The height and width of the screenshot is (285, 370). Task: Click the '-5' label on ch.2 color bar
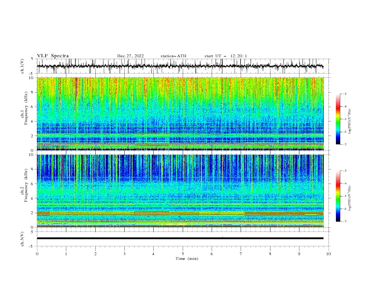[x=344, y=196]
